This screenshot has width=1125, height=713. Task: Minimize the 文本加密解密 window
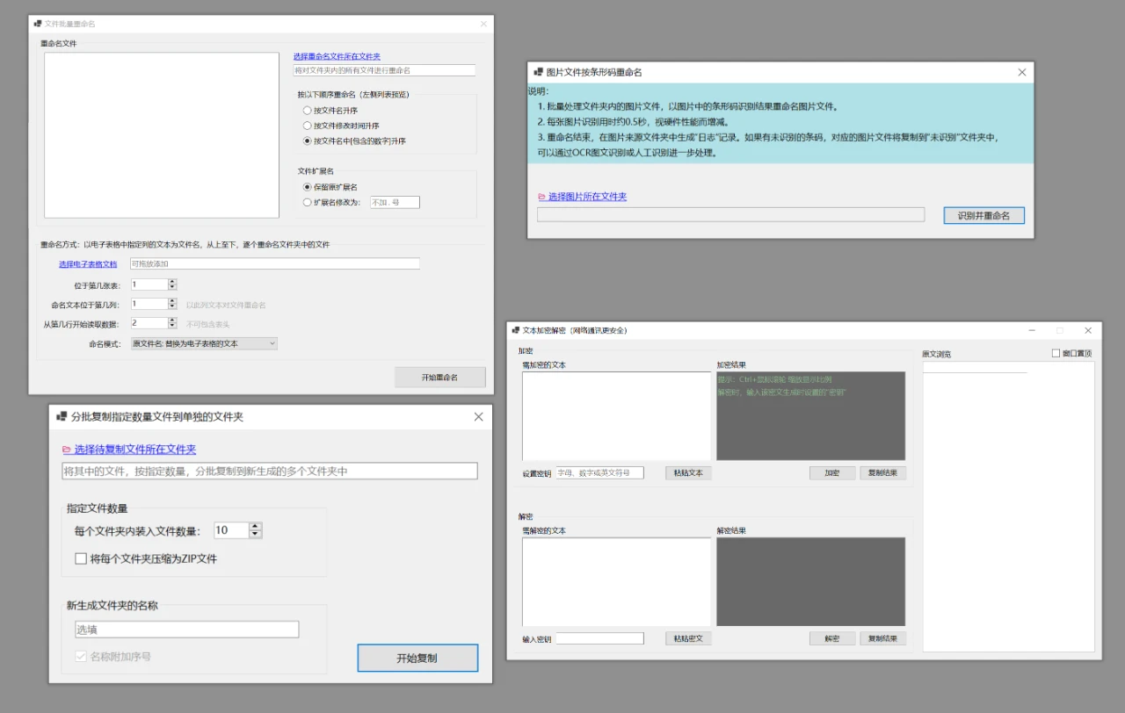pos(1031,330)
